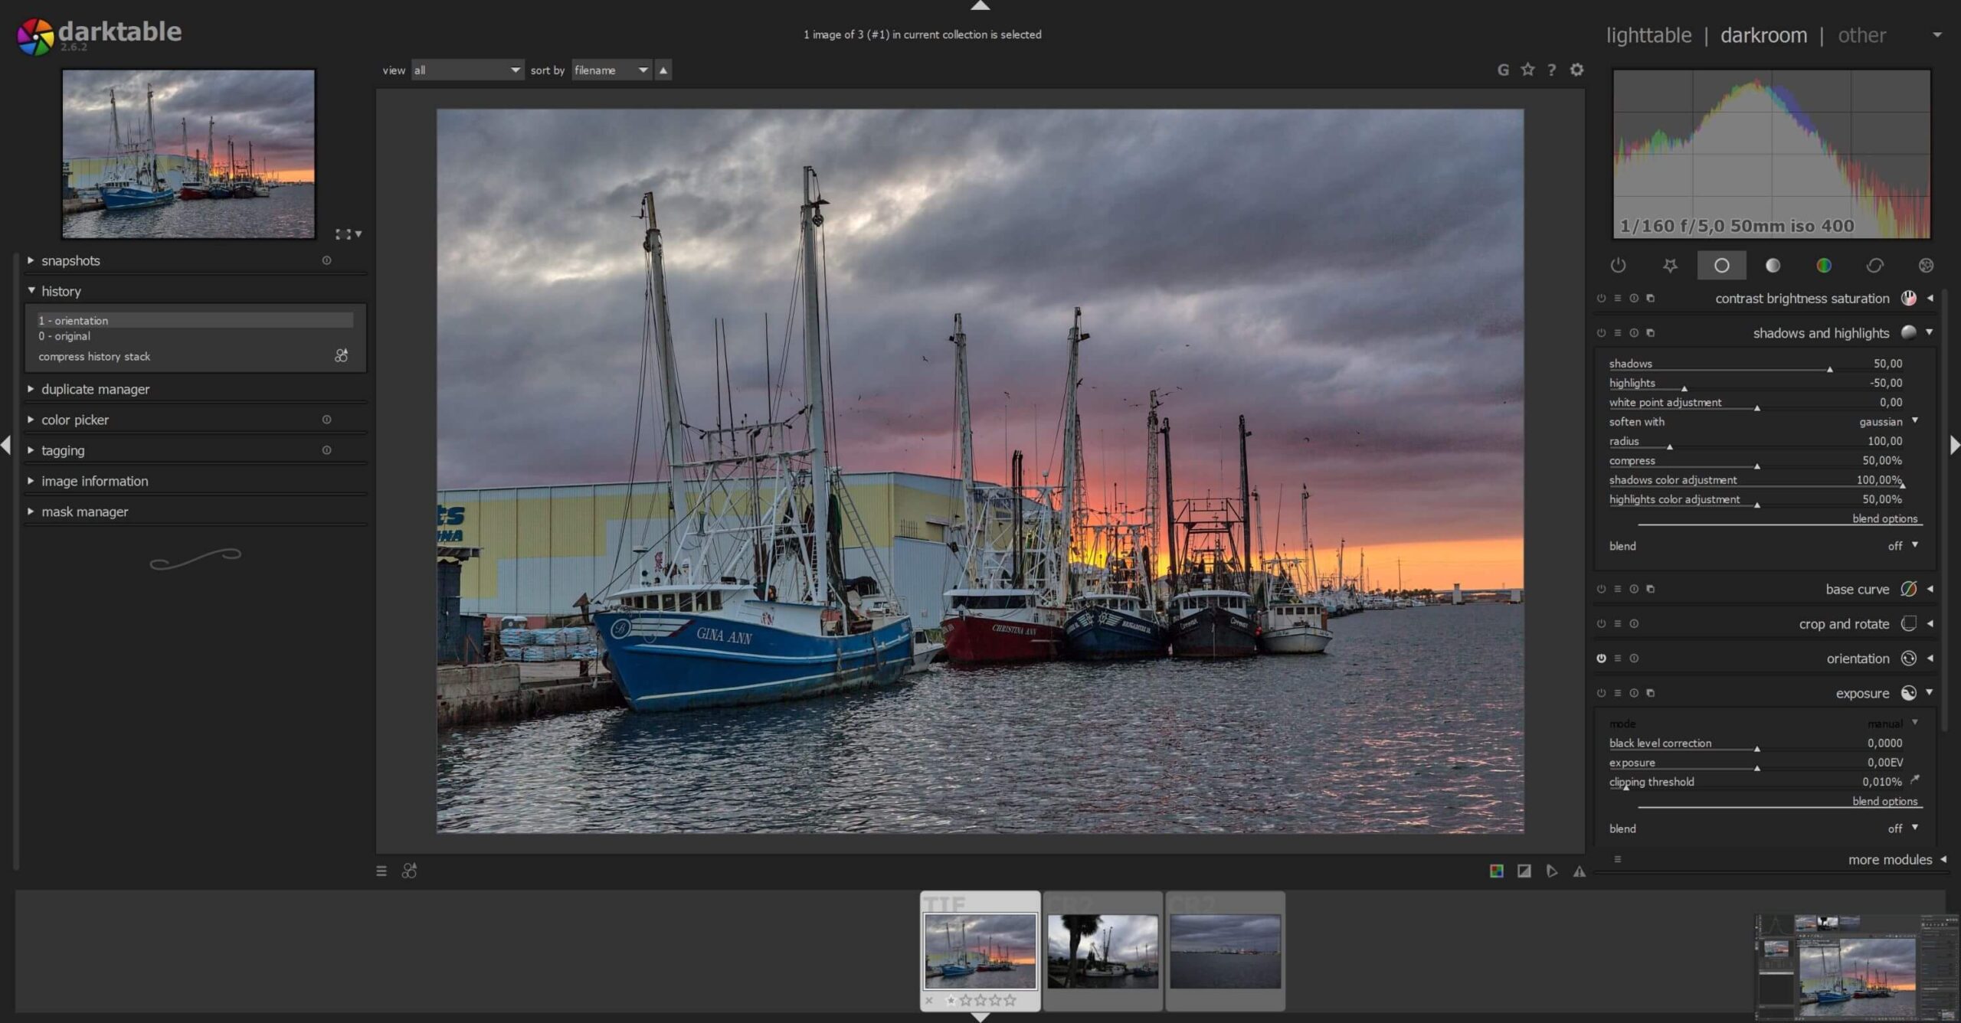The width and height of the screenshot is (1961, 1023).
Task: Enable the shadows and highlights module
Action: pos(1601,333)
